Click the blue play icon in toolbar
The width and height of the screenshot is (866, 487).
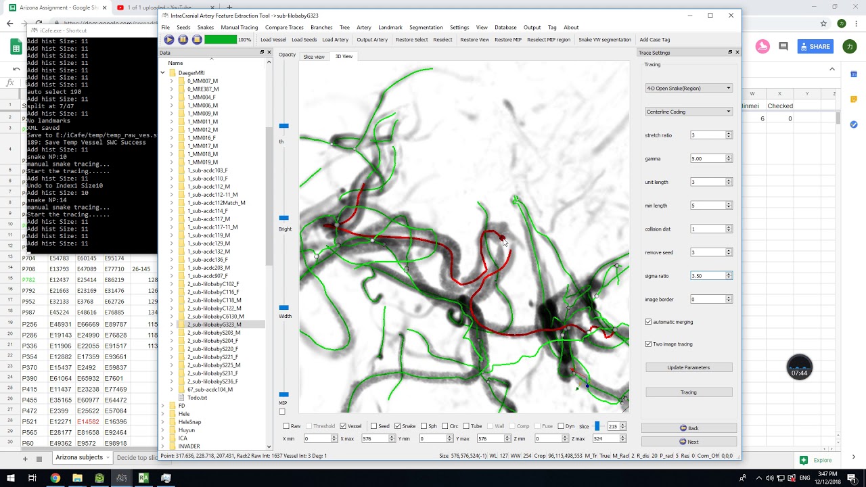169,40
